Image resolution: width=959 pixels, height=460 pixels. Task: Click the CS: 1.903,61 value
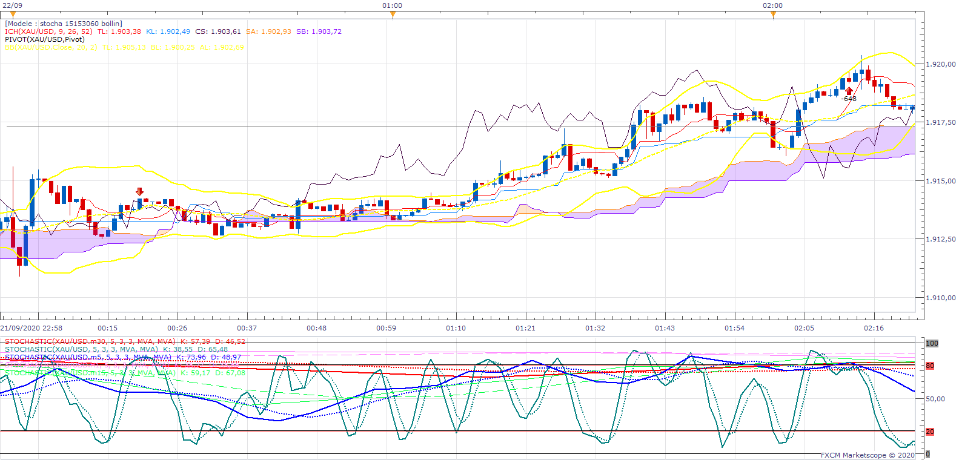coord(217,31)
